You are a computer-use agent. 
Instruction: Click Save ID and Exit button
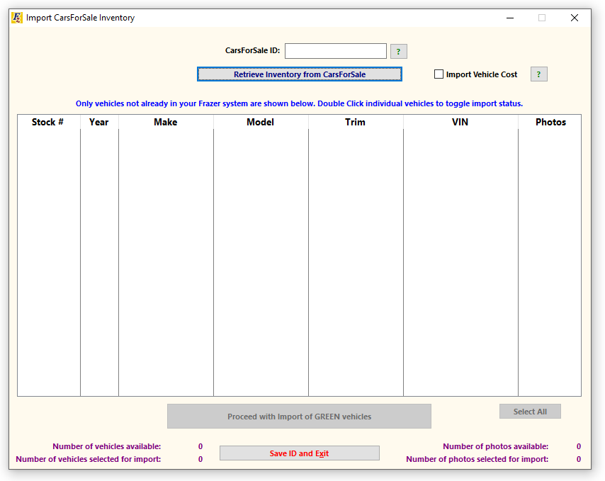click(x=300, y=453)
